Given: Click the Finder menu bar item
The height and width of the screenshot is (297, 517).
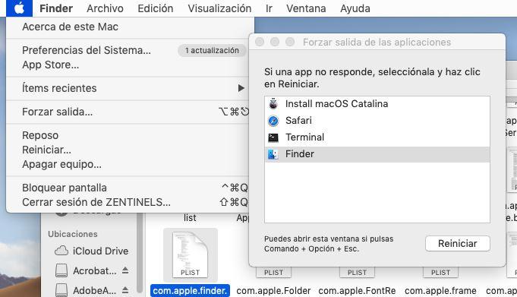Looking at the screenshot, I should tap(56, 8).
